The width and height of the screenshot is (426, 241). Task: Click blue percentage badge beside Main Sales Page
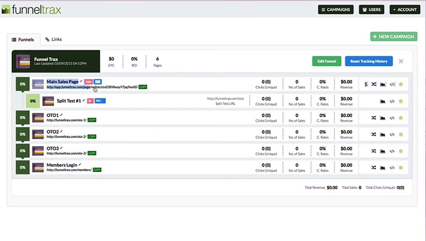click(97, 82)
